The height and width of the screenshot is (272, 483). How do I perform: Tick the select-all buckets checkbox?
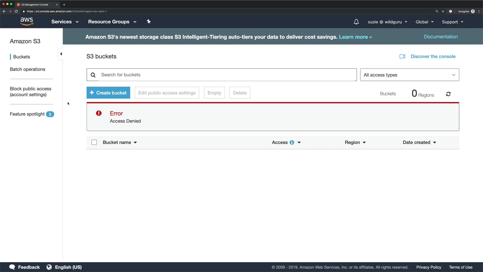click(x=94, y=142)
